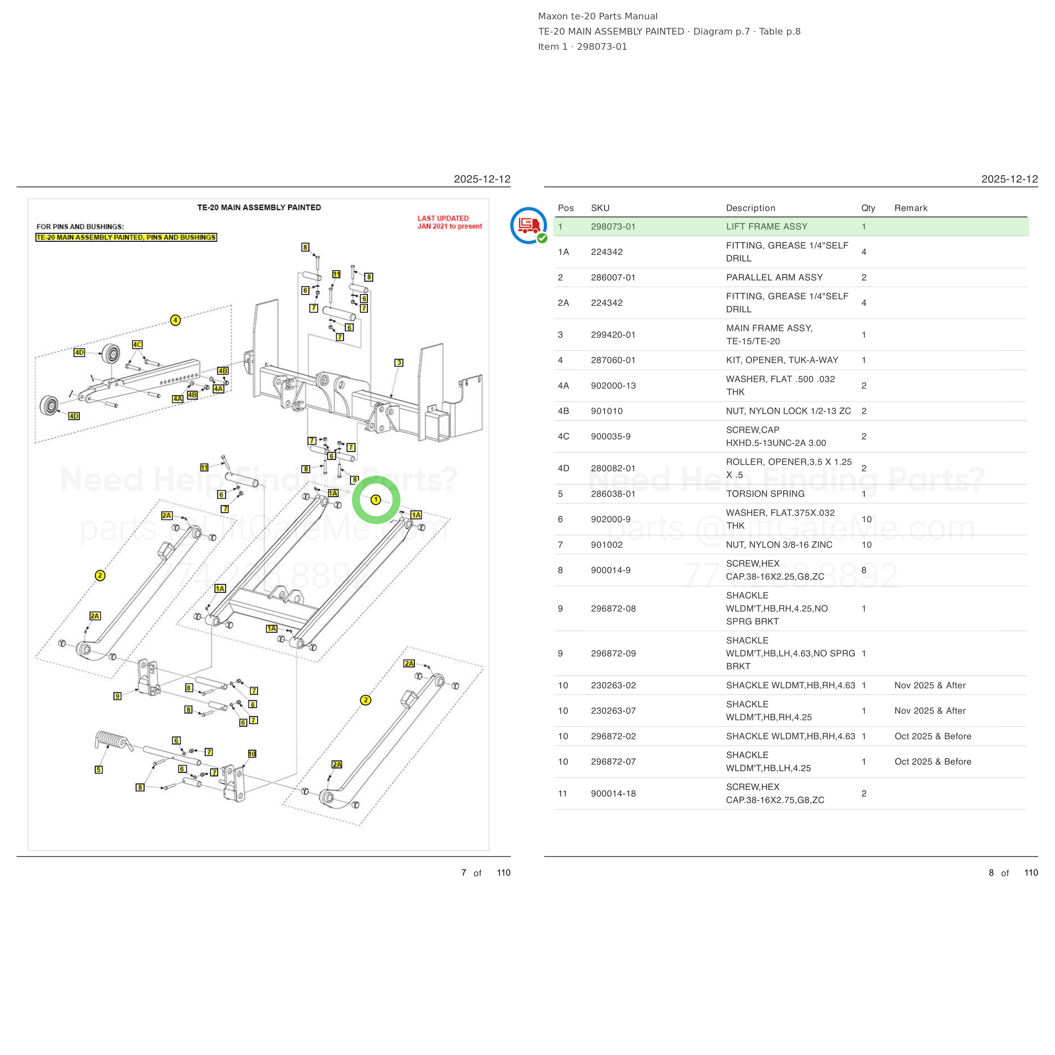The height and width of the screenshot is (1055, 1055).
Task: Click SKU 296872-07 shackle row
Action: (x=791, y=762)
